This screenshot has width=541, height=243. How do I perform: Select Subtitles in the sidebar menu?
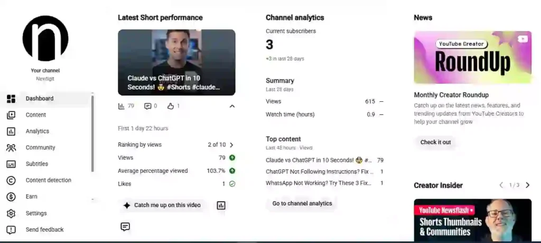[46, 164]
